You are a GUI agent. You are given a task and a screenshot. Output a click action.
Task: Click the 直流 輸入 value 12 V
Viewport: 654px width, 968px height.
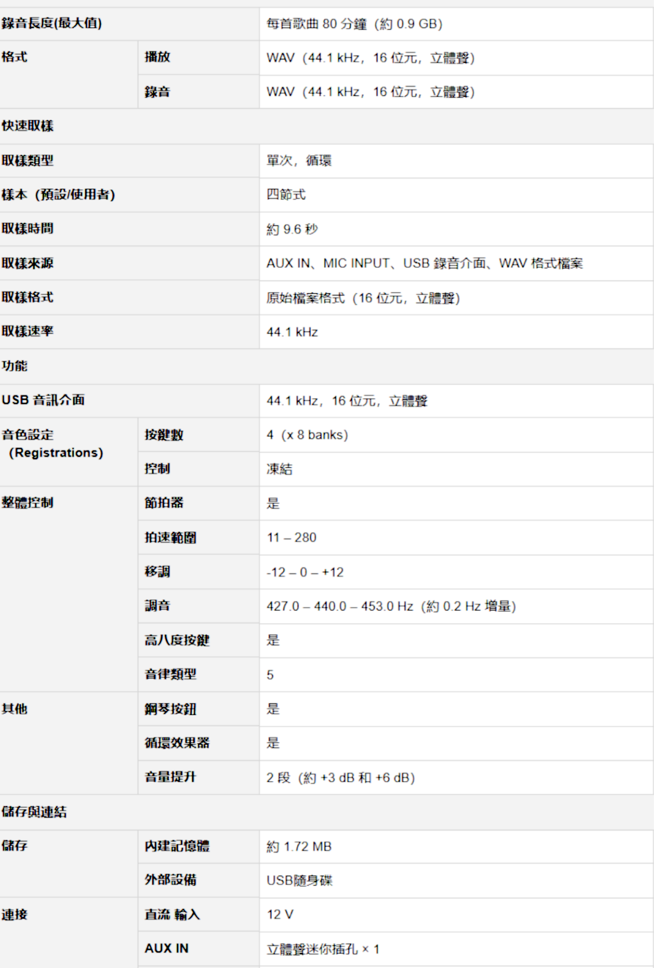coord(280,914)
